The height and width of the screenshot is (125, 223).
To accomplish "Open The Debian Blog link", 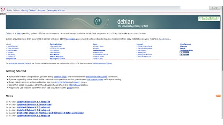I will tap(186, 50).
